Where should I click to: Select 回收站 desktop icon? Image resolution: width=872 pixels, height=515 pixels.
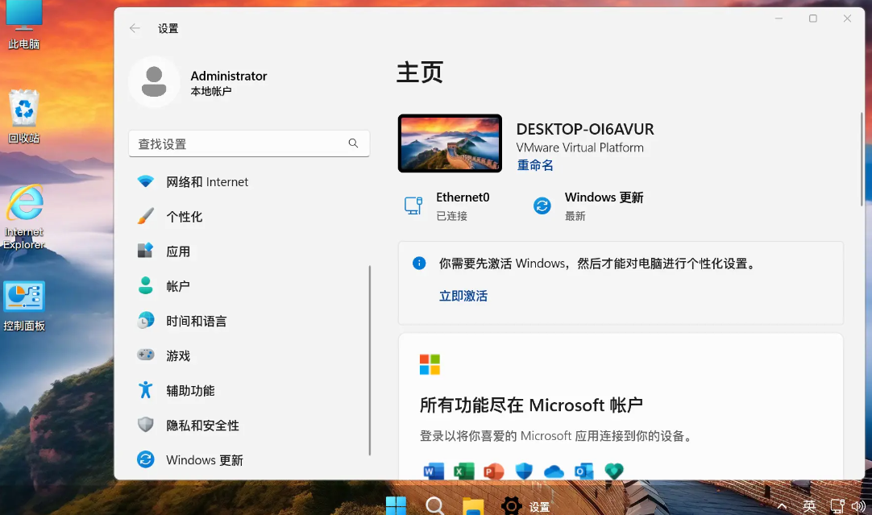click(24, 117)
